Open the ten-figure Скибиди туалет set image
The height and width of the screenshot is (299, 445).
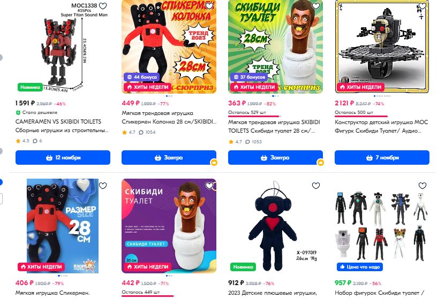(382, 226)
